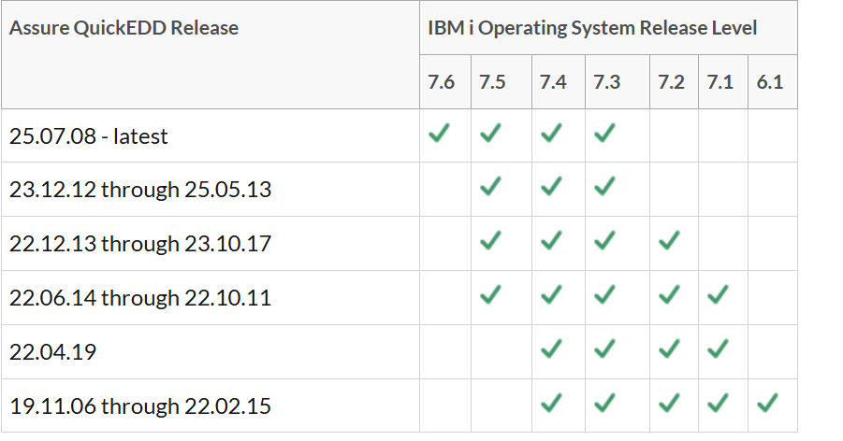Click the 6.1 checkmark in 19.11.06 through 22.02.15 row
The image size is (843, 441).
pos(767,403)
